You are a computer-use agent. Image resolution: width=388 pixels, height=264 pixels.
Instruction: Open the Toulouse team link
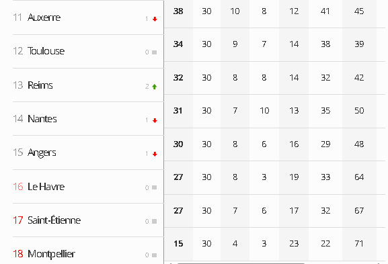pyautogui.click(x=46, y=51)
